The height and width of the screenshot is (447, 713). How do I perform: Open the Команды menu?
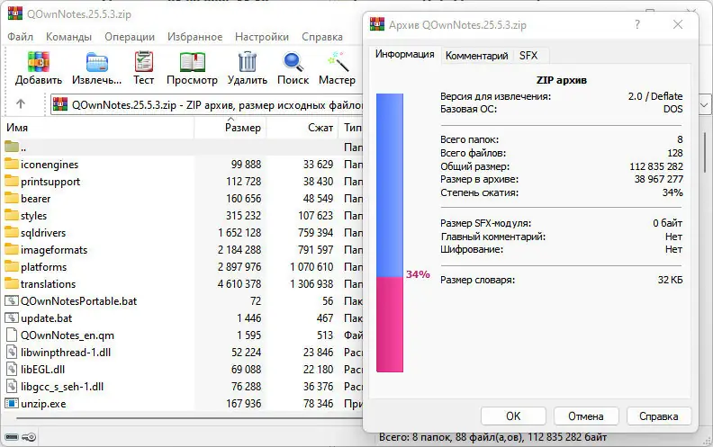[x=68, y=37]
